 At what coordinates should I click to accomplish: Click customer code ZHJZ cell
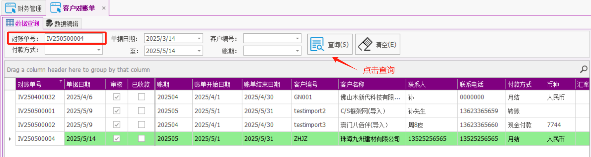click(315, 139)
